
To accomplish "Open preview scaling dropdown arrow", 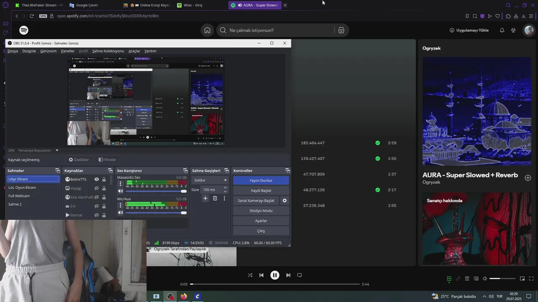I will (57, 150).
